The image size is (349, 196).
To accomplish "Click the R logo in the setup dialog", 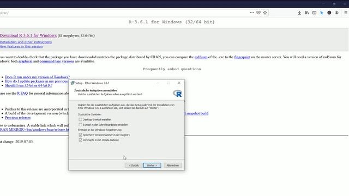I will pyautogui.click(x=178, y=94).
